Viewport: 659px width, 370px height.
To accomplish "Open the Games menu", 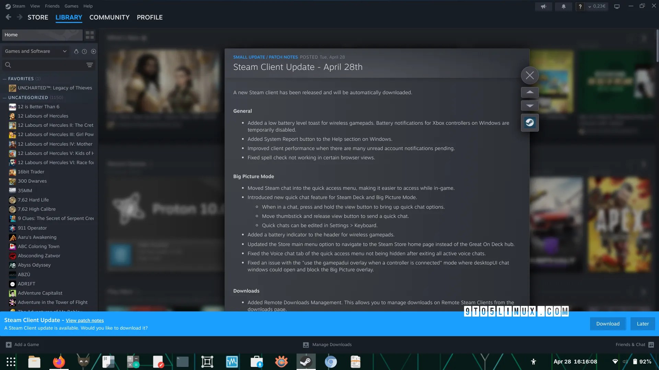I will [71, 6].
